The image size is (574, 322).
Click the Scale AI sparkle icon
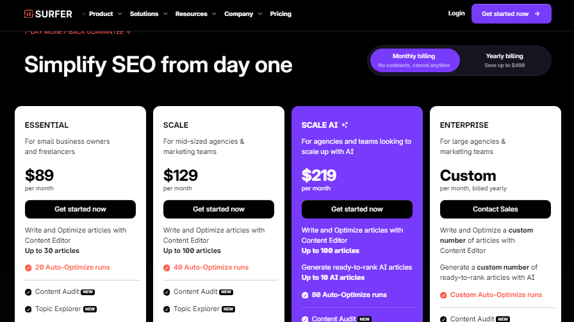(345, 125)
